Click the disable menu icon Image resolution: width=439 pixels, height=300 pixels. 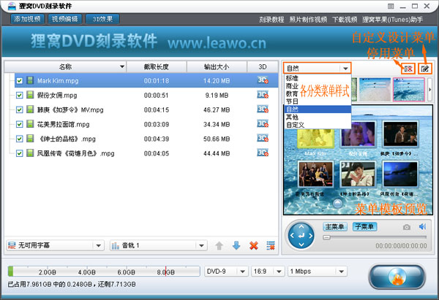(x=408, y=69)
